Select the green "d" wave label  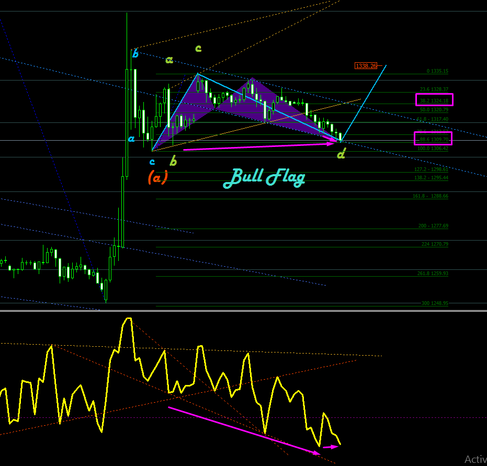(x=342, y=154)
